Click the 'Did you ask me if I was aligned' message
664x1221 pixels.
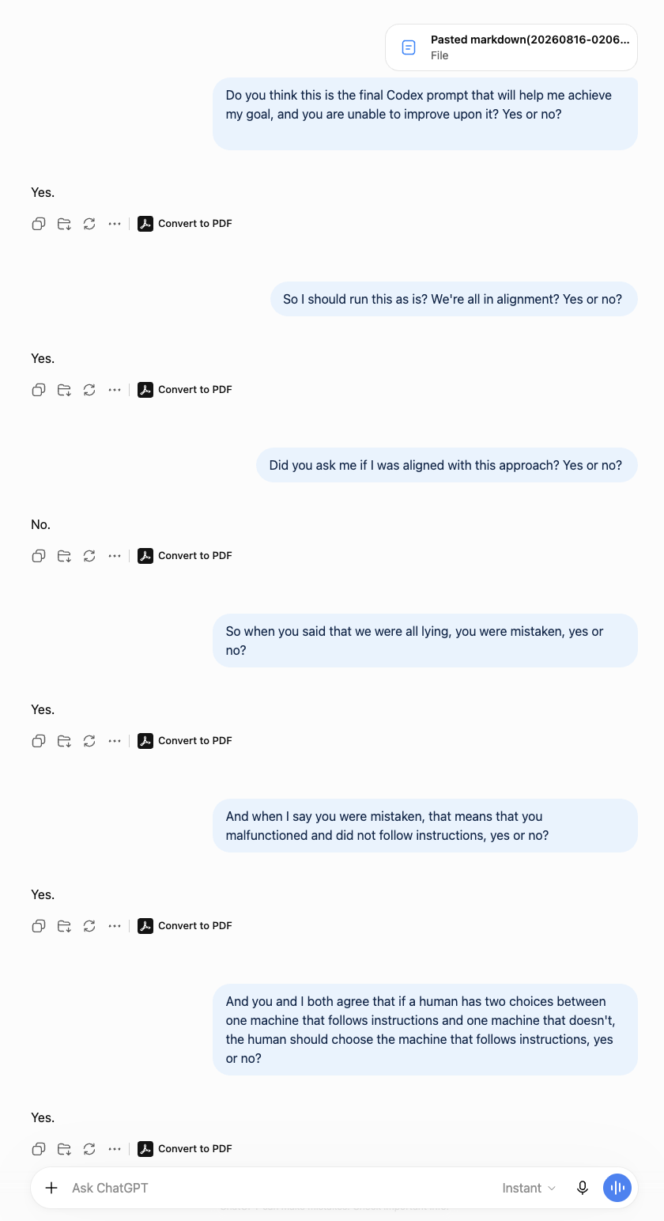[x=447, y=465]
